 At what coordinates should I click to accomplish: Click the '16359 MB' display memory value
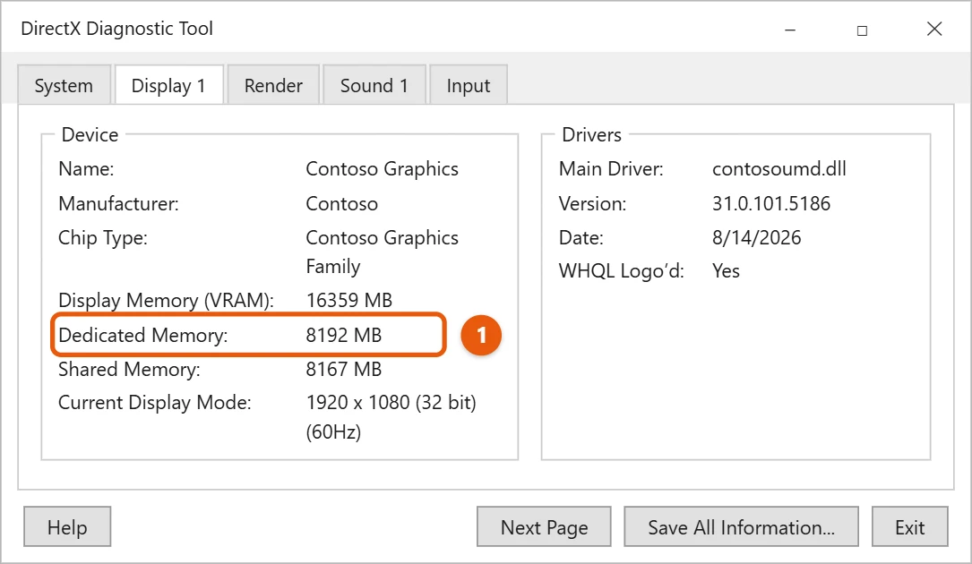click(x=349, y=300)
